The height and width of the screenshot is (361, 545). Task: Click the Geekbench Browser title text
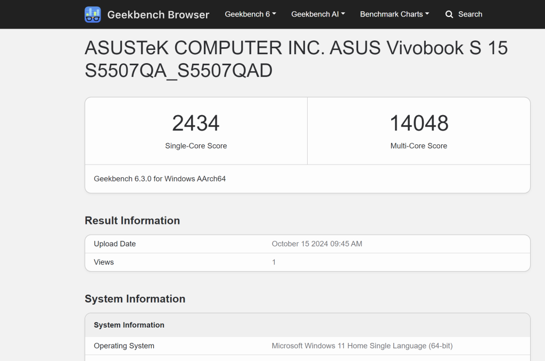click(x=158, y=14)
